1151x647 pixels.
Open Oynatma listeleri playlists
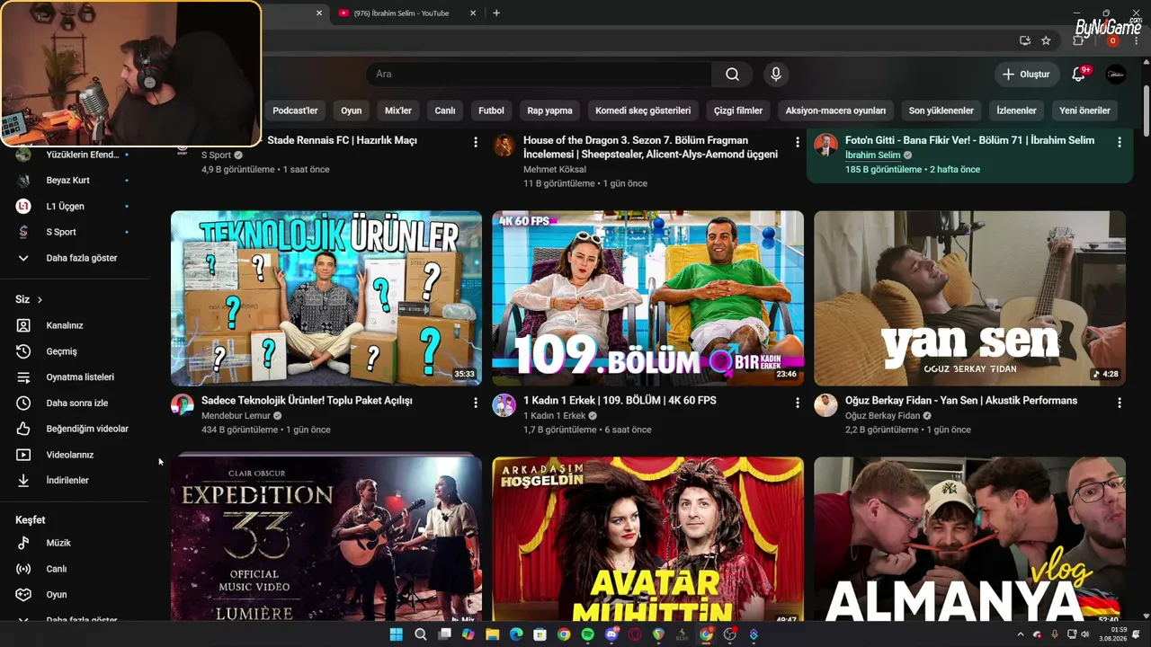[x=79, y=377]
